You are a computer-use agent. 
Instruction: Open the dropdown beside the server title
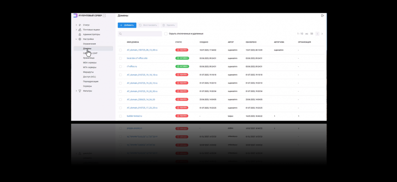104,15
